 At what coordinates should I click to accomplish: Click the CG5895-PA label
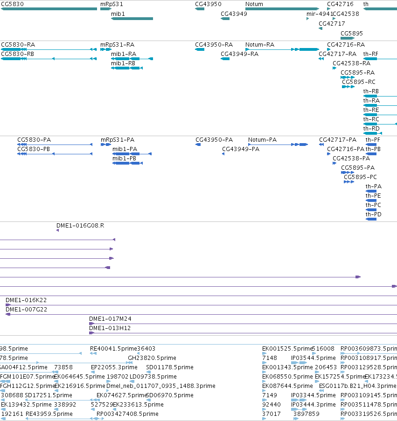358,167
